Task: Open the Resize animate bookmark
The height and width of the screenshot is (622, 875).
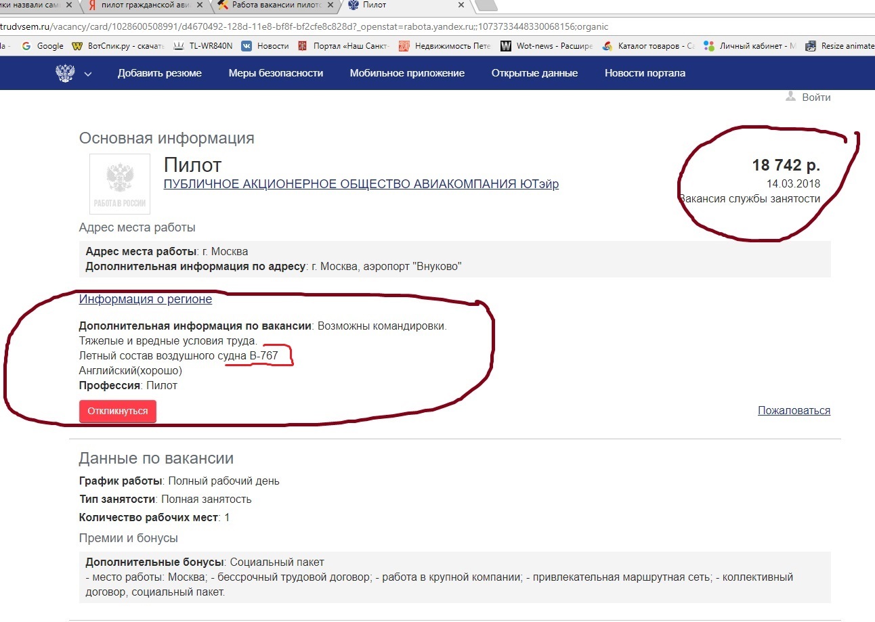Action: (x=840, y=46)
